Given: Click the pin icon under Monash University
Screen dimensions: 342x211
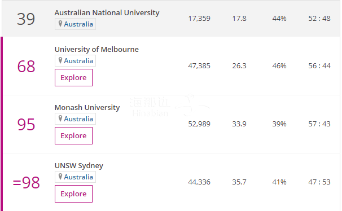Looking at the screenshot, I should click(60, 118).
